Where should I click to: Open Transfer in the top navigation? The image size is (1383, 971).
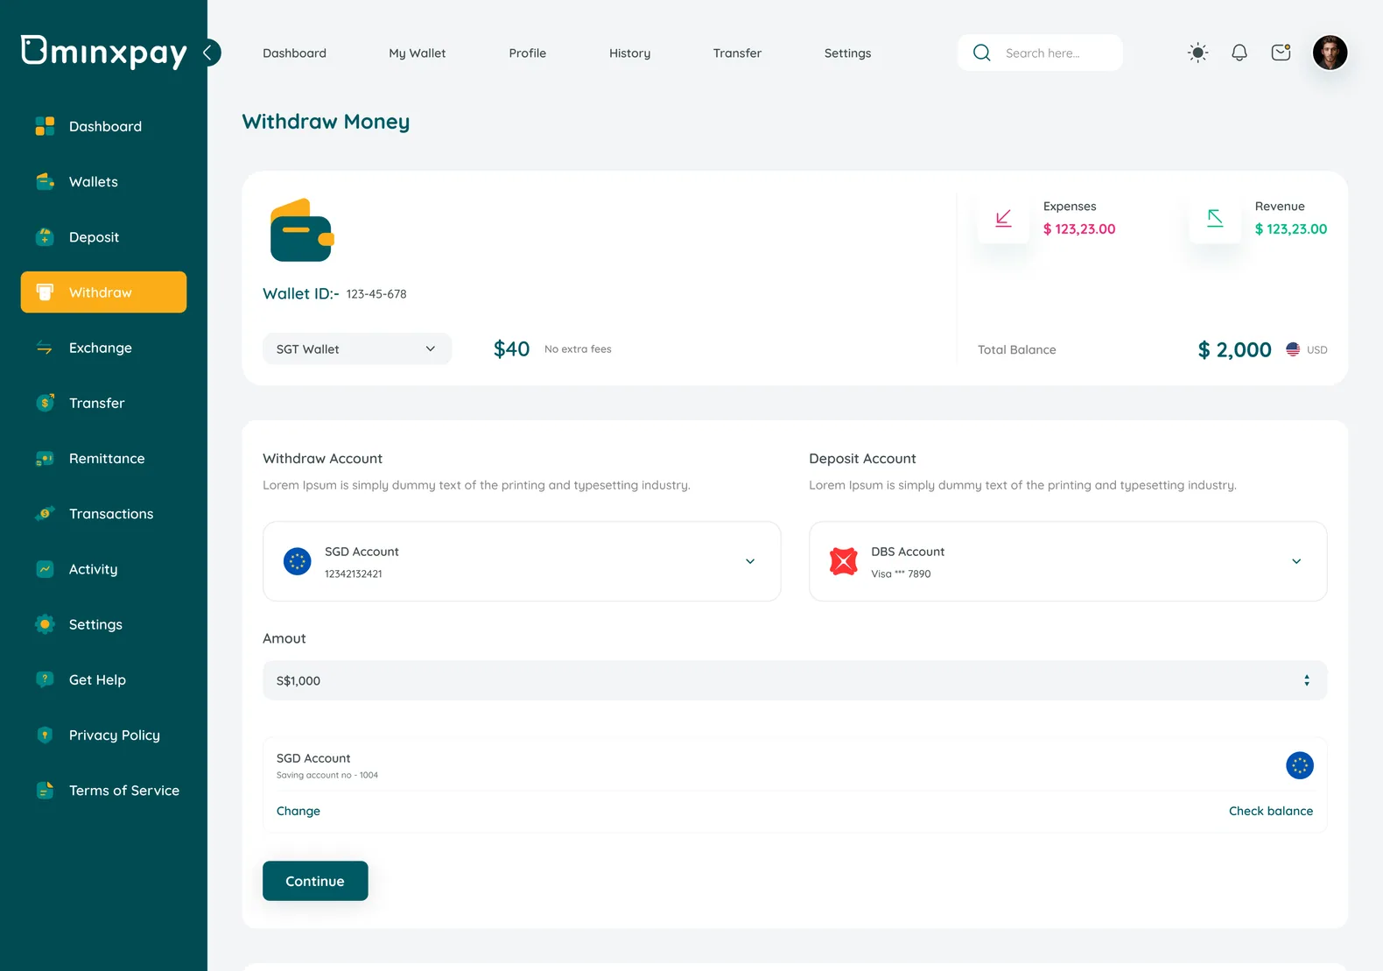tap(737, 53)
